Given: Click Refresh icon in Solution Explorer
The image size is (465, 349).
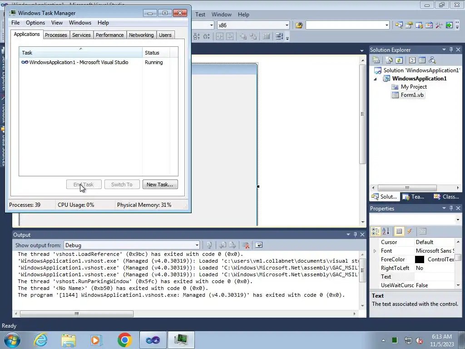Looking at the screenshot, I should point(399,60).
